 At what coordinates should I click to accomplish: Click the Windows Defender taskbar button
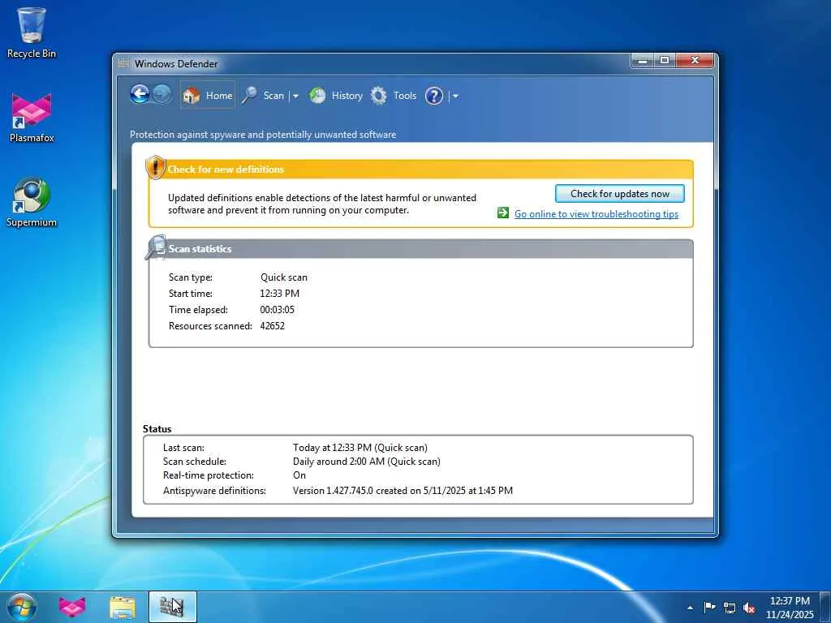point(173,607)
